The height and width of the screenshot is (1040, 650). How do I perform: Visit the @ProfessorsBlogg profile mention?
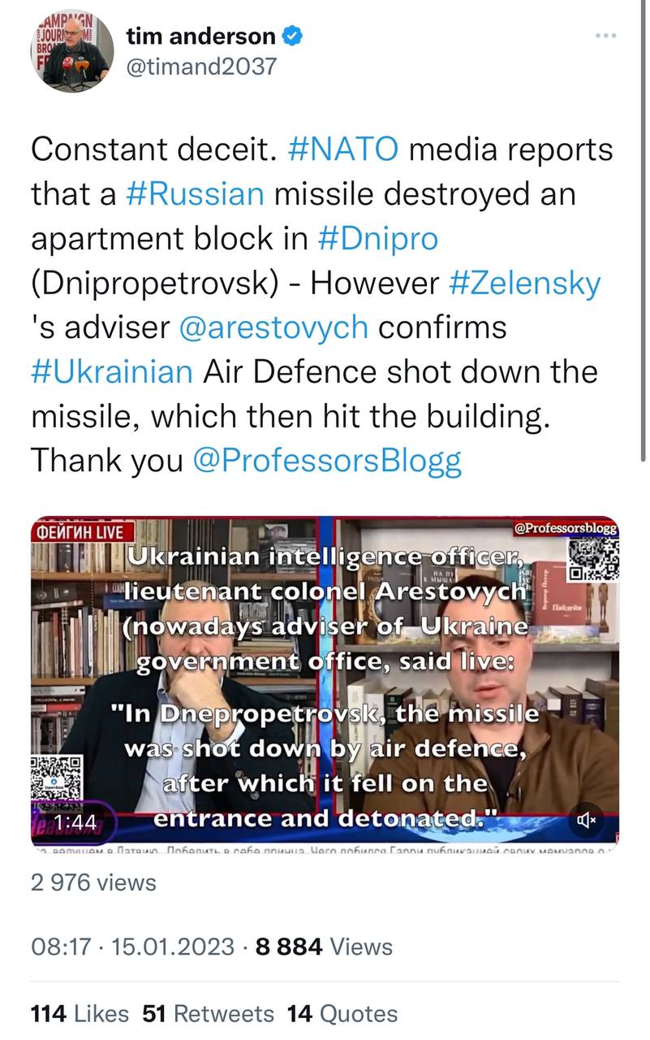click(x=327, y=461)
